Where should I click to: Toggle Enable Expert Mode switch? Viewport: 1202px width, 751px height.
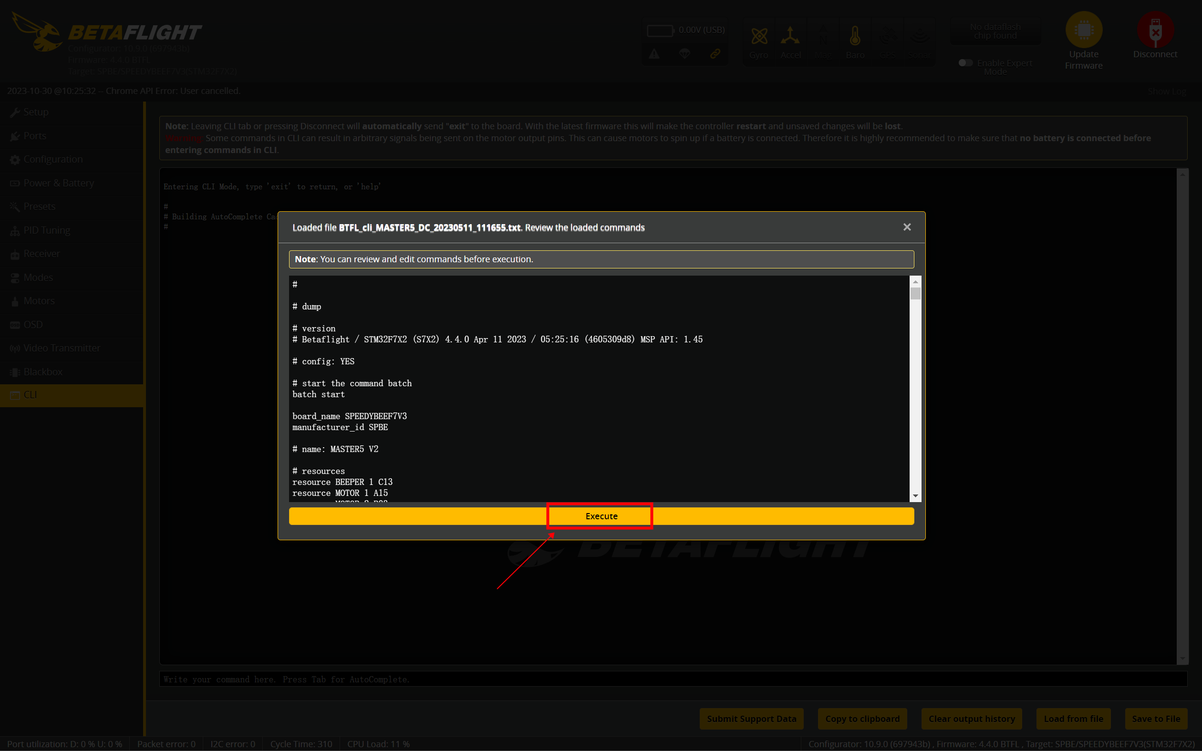pyautogui.click(x=965, y=62)
